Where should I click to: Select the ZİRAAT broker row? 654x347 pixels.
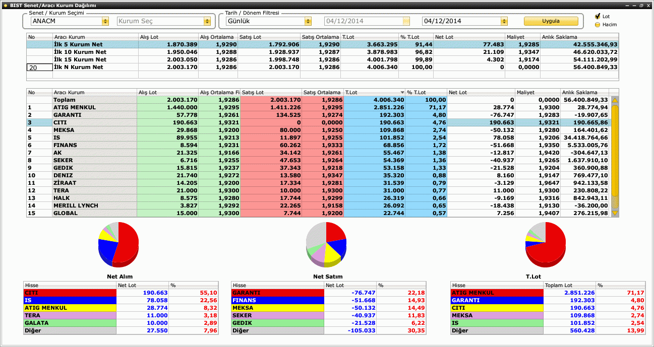point(318,183)
